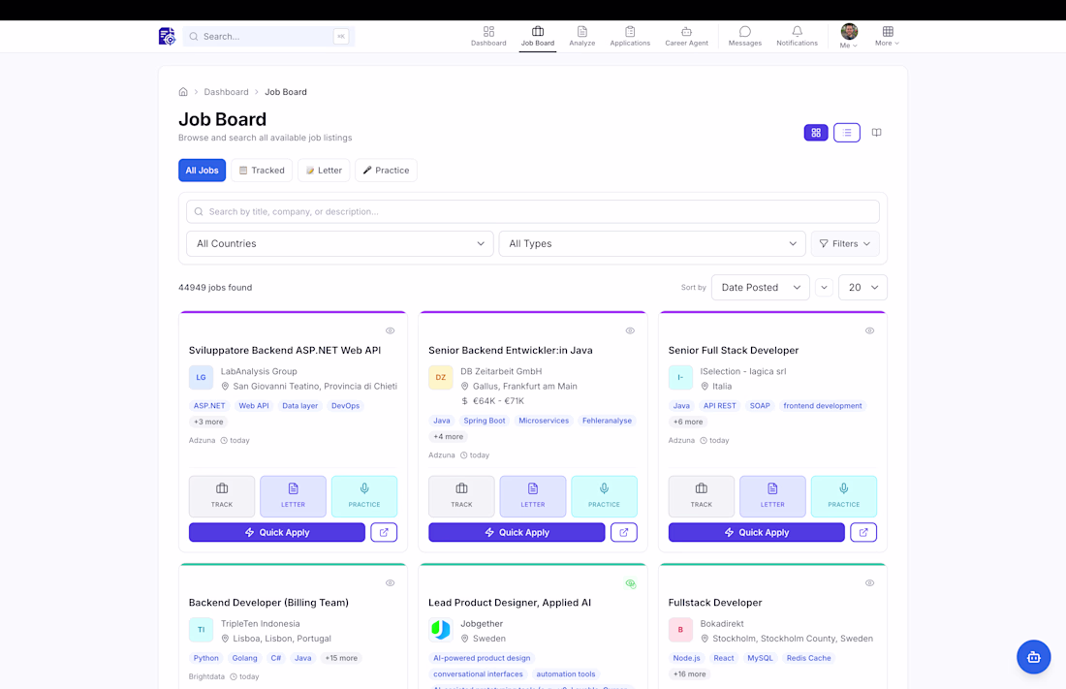Go to Applications in top navigation
1066x689 pixels.
pyautogui.click(x=630, y=36)
